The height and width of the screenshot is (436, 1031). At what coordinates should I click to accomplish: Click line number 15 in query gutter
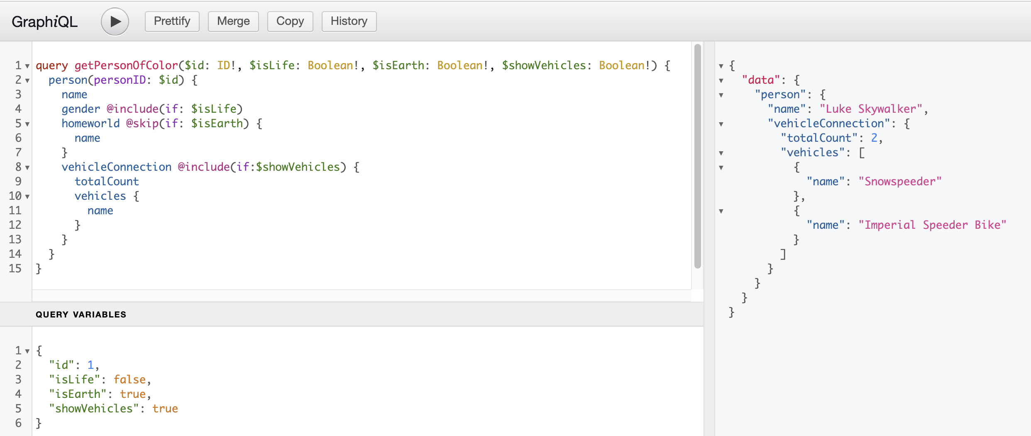[x=15, y=269]
